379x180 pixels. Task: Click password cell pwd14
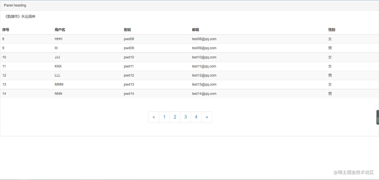click(129, 94)
